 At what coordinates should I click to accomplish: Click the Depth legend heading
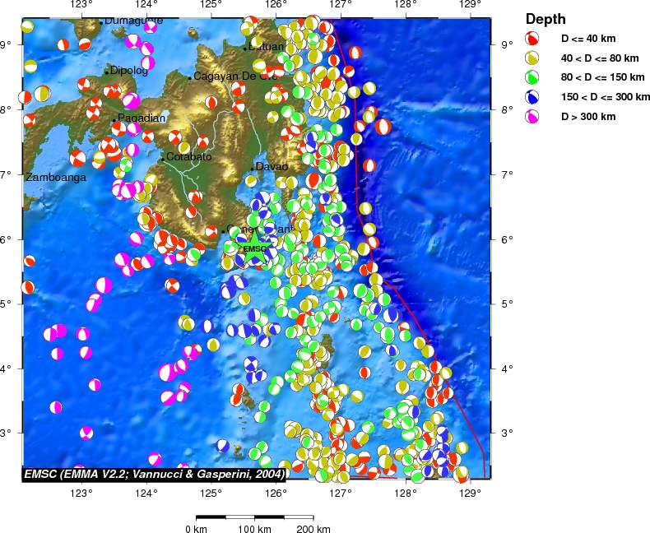click(546, 19)
